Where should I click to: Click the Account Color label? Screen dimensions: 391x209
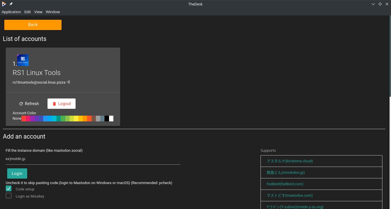click(24, 113)
